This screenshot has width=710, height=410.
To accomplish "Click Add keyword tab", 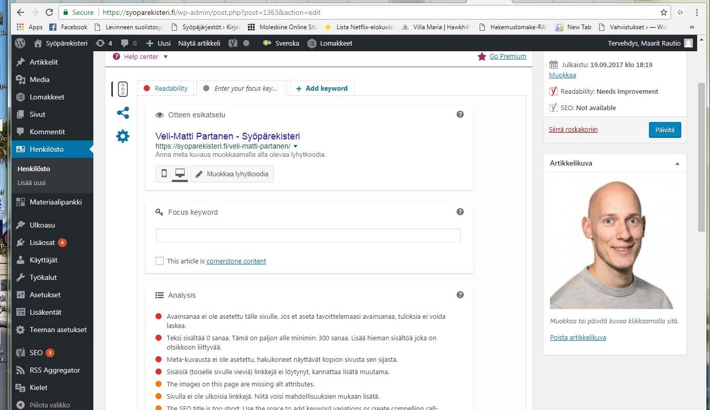I will (x=322, y=88).
